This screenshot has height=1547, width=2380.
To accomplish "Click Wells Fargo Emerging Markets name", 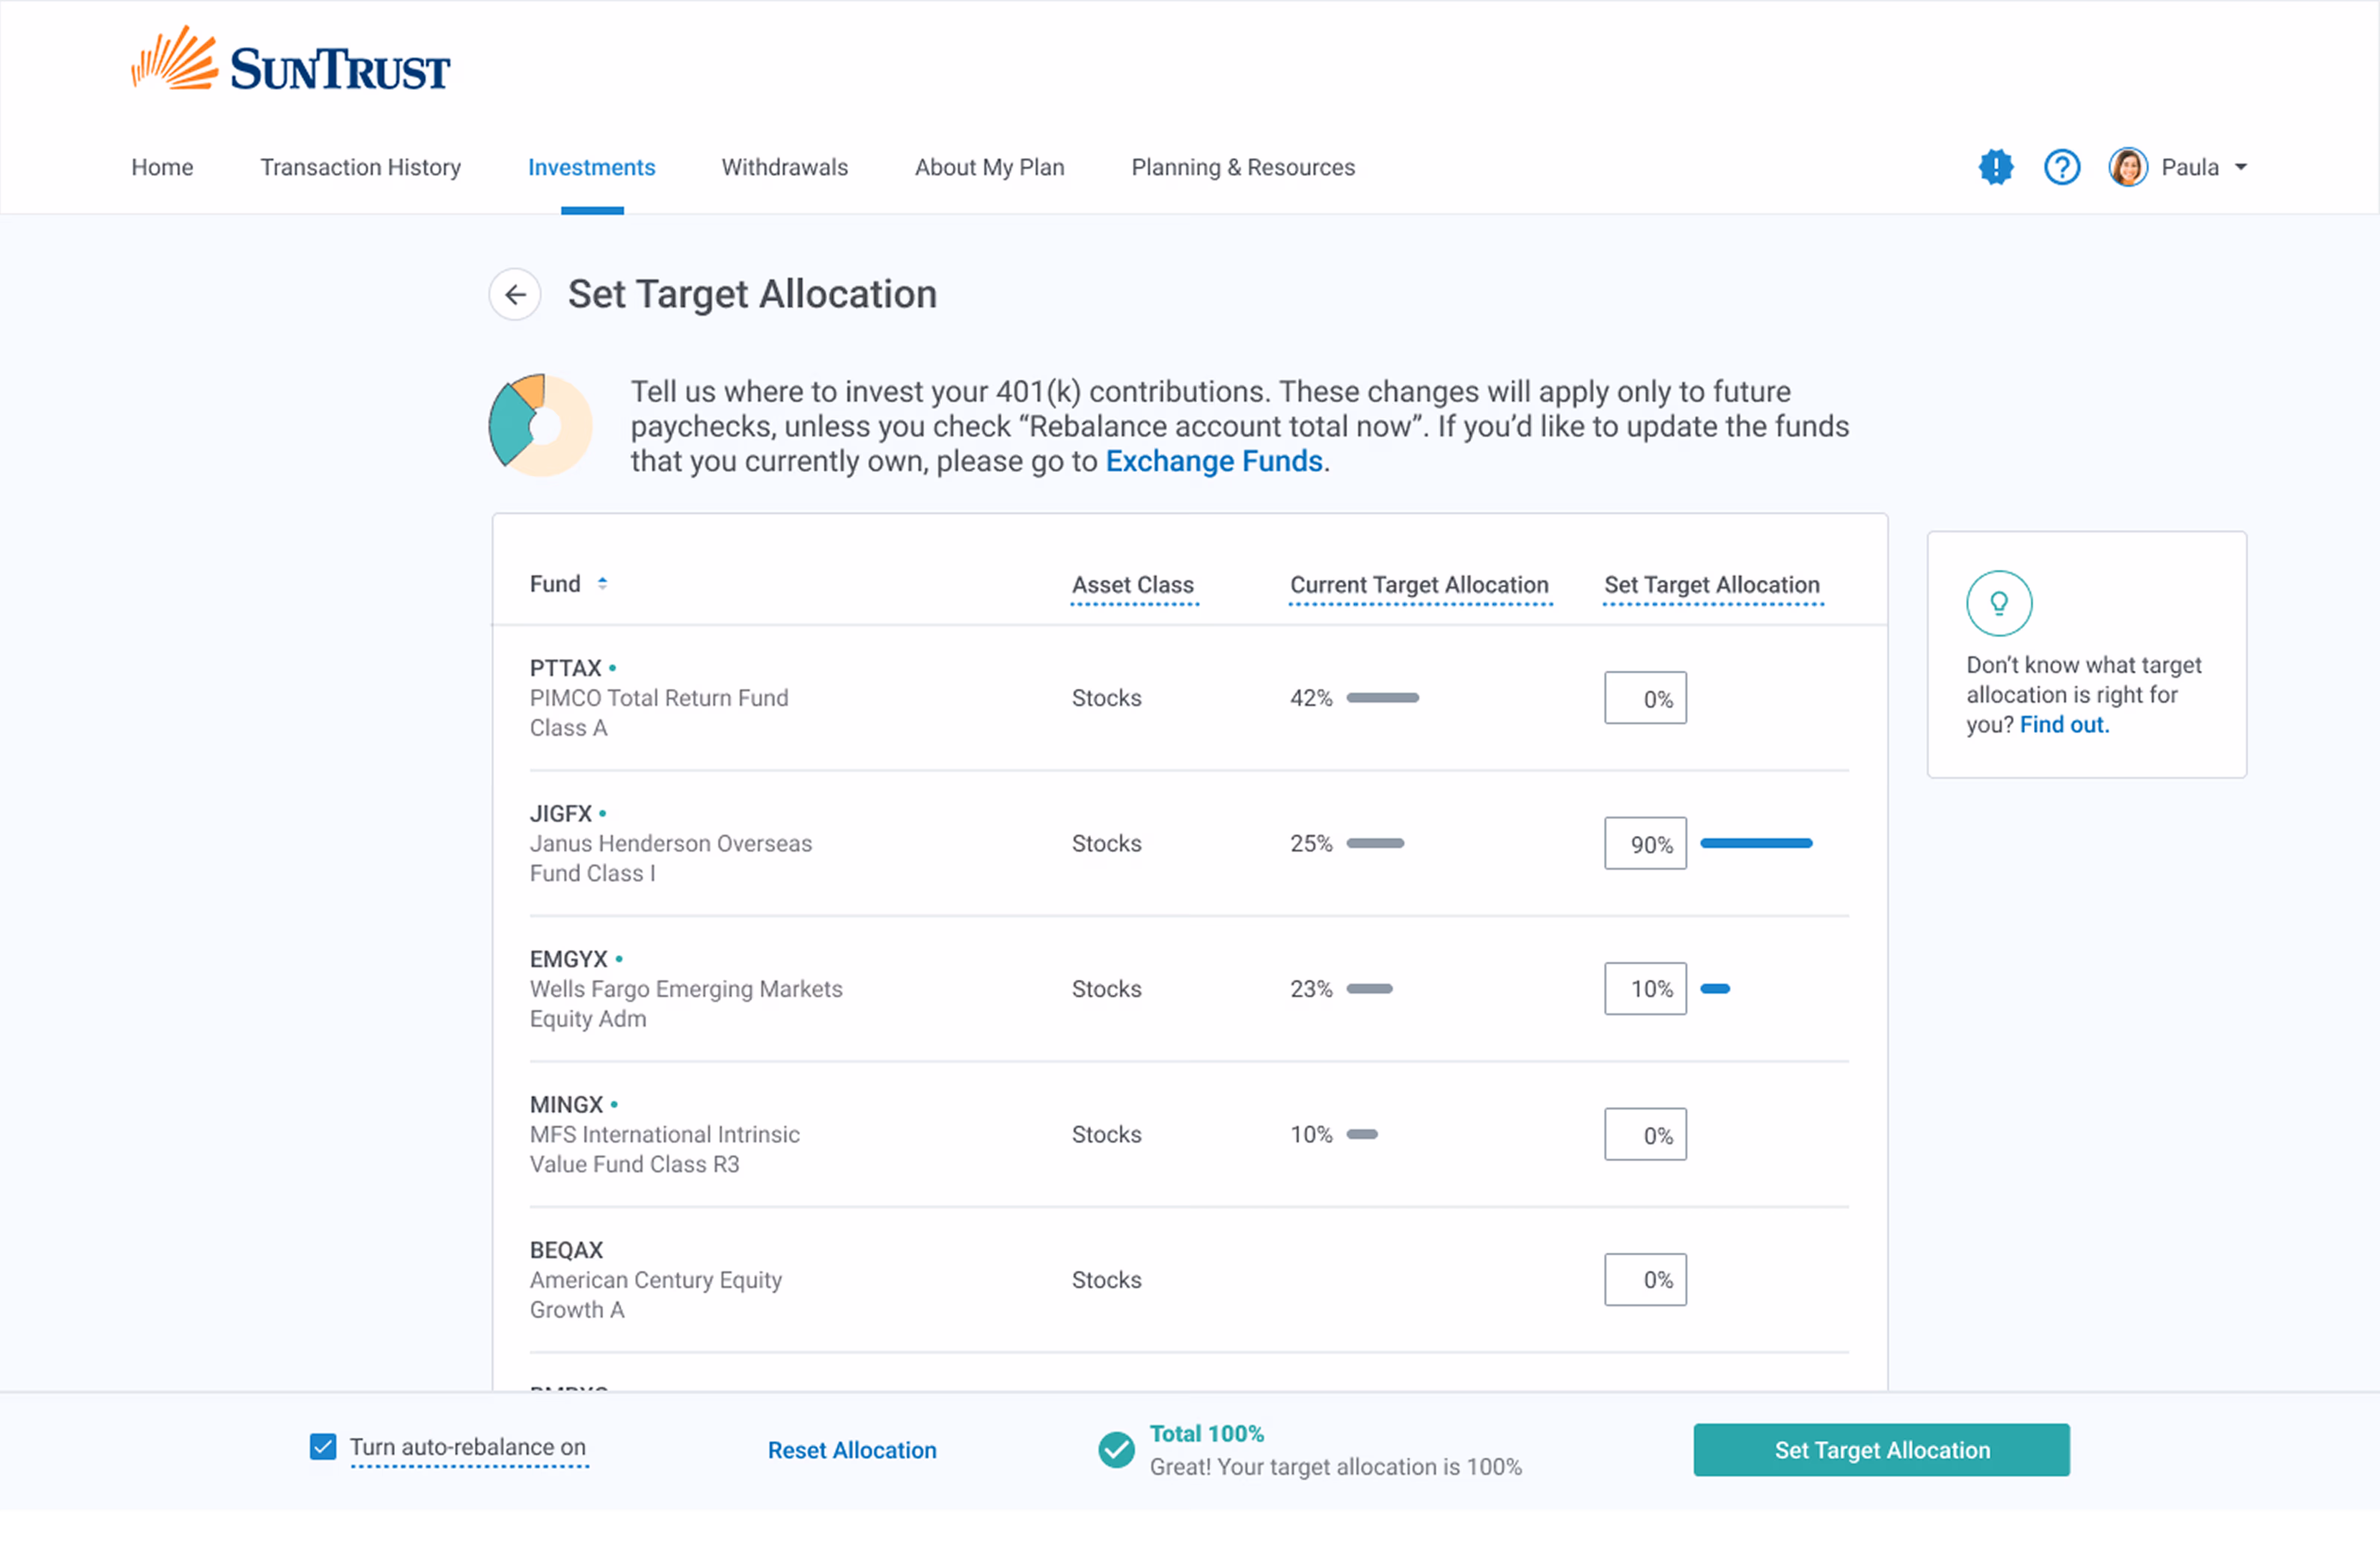I will (x=686, y=1004).
